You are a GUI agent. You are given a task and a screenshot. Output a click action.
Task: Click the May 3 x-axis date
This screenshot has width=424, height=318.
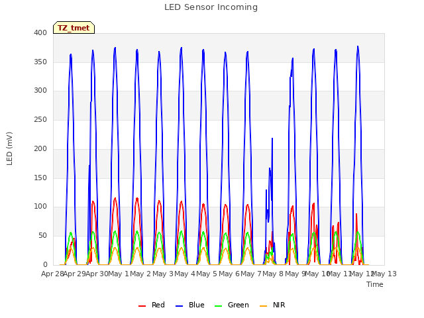[x=163, y=274]
